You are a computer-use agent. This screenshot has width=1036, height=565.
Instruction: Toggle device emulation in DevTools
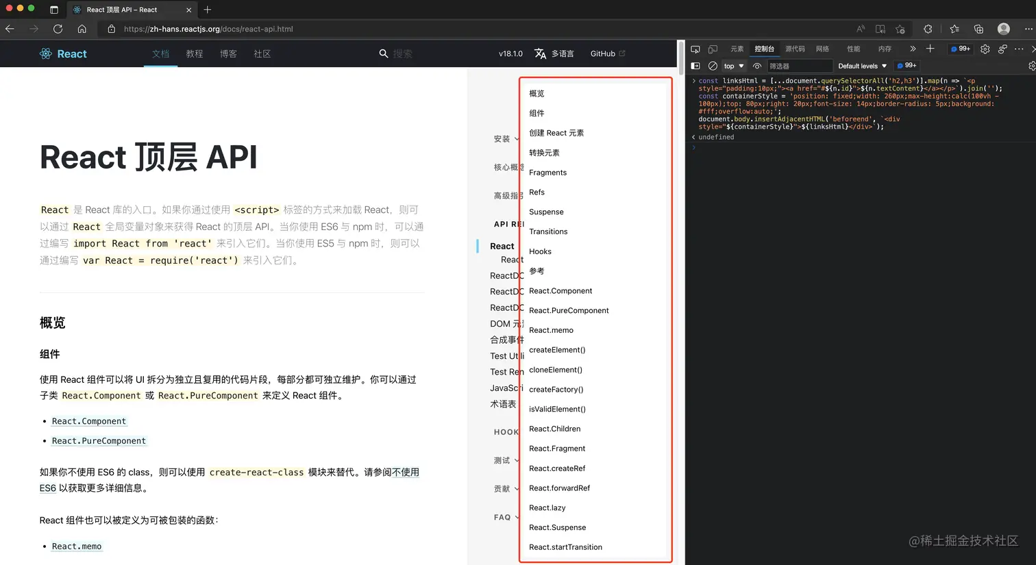click(x=713, y=49)
